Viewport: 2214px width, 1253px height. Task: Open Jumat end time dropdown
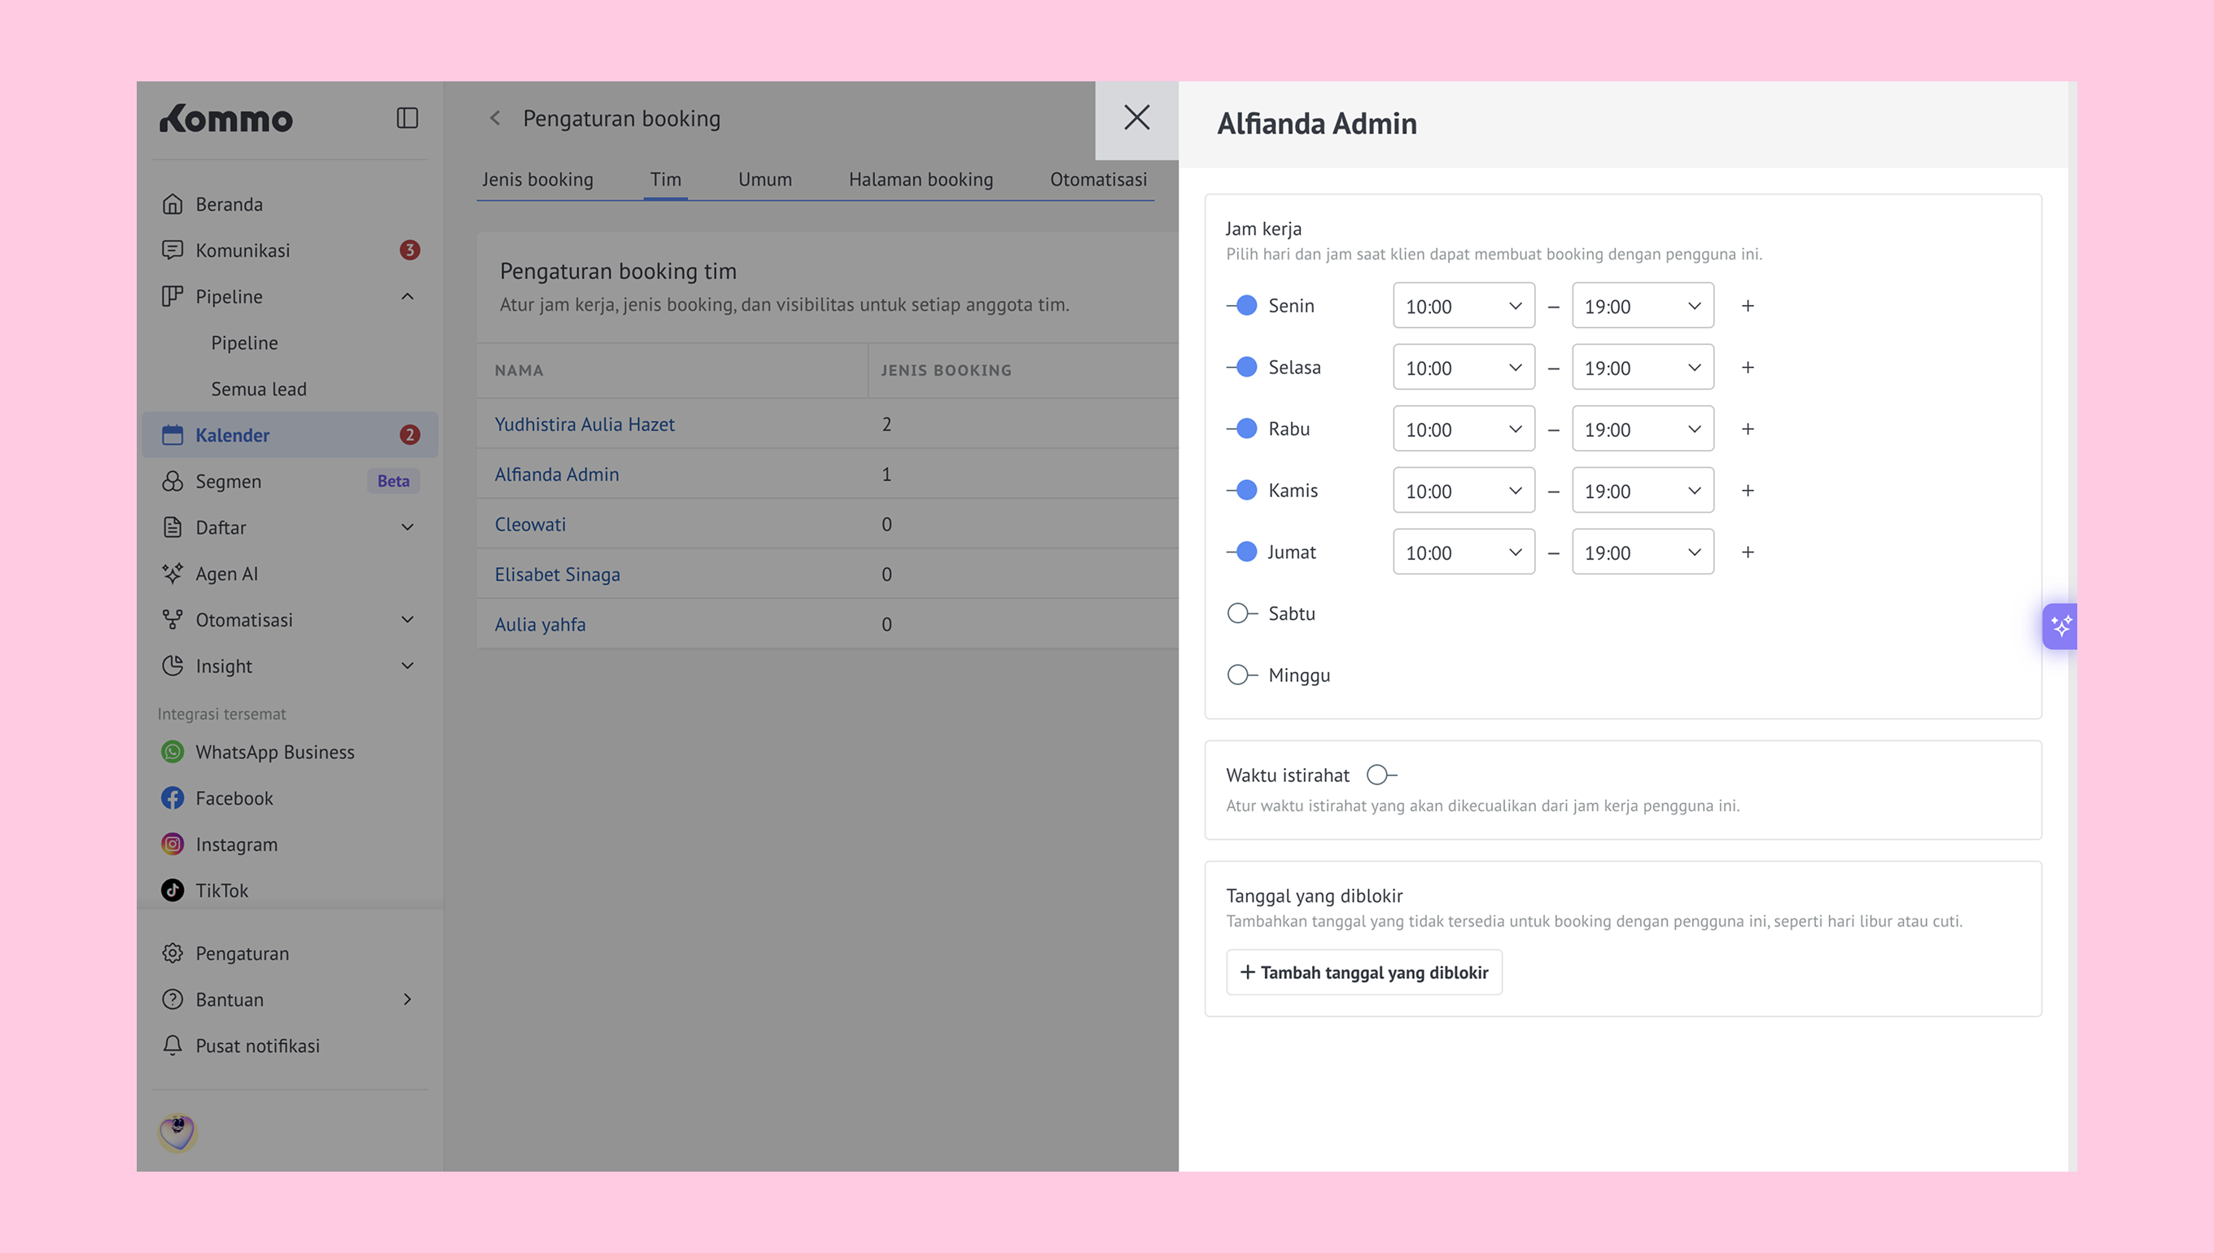(x=1643, y=552)
